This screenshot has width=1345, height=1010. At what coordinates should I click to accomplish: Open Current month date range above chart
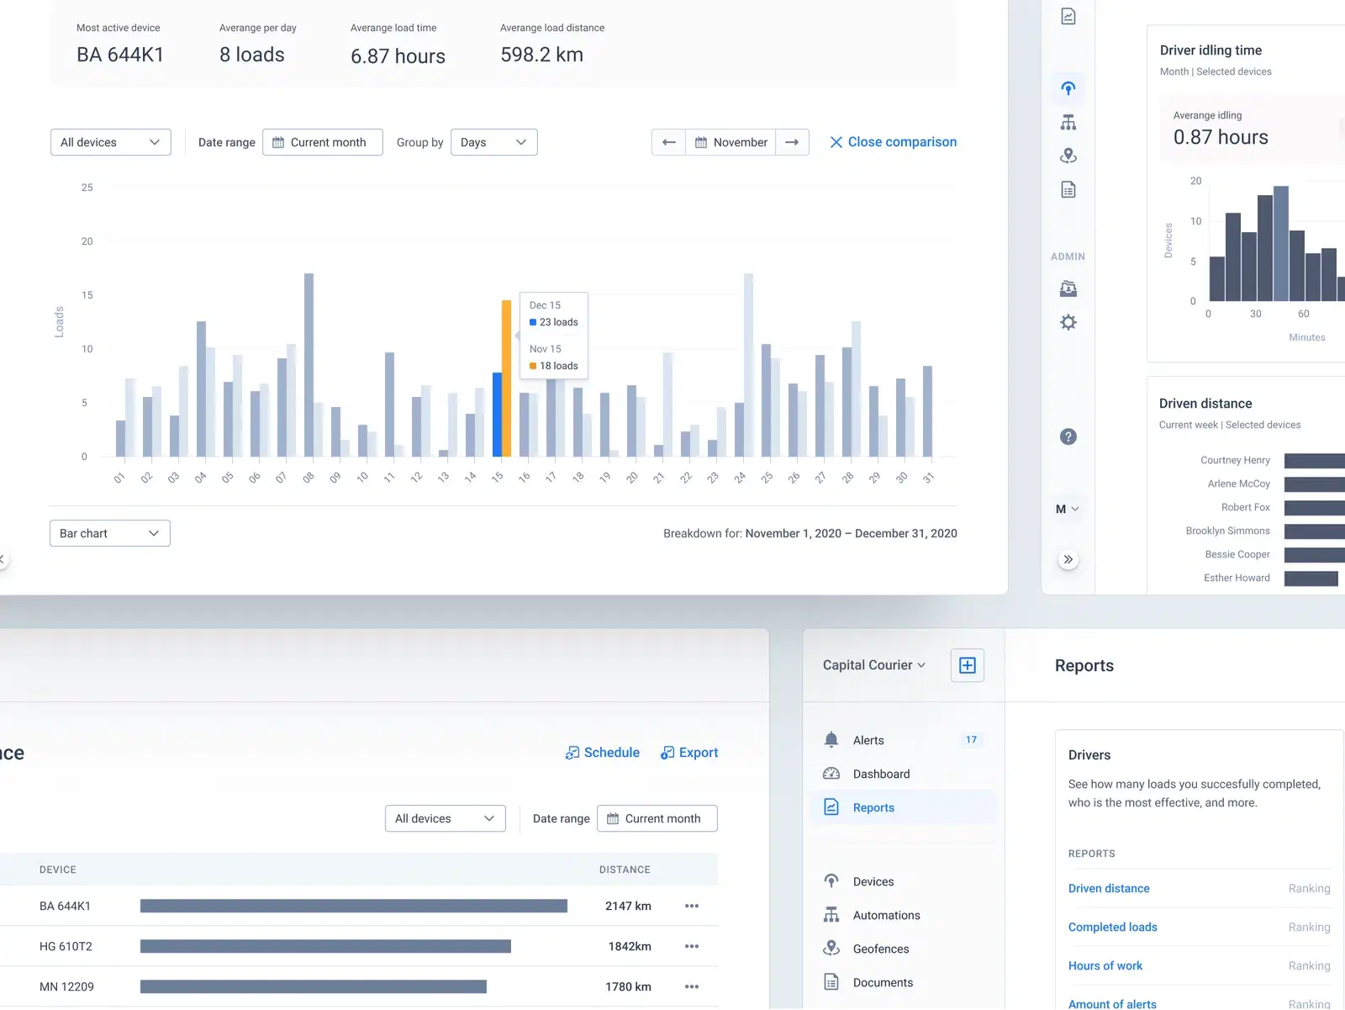(x=323, y=142)
